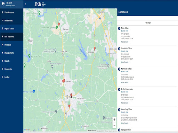This screenshot has width=178, height=133.
Task: Click the red map pin near Hampton
Action: pyautogui.click(x=59, y=25)
